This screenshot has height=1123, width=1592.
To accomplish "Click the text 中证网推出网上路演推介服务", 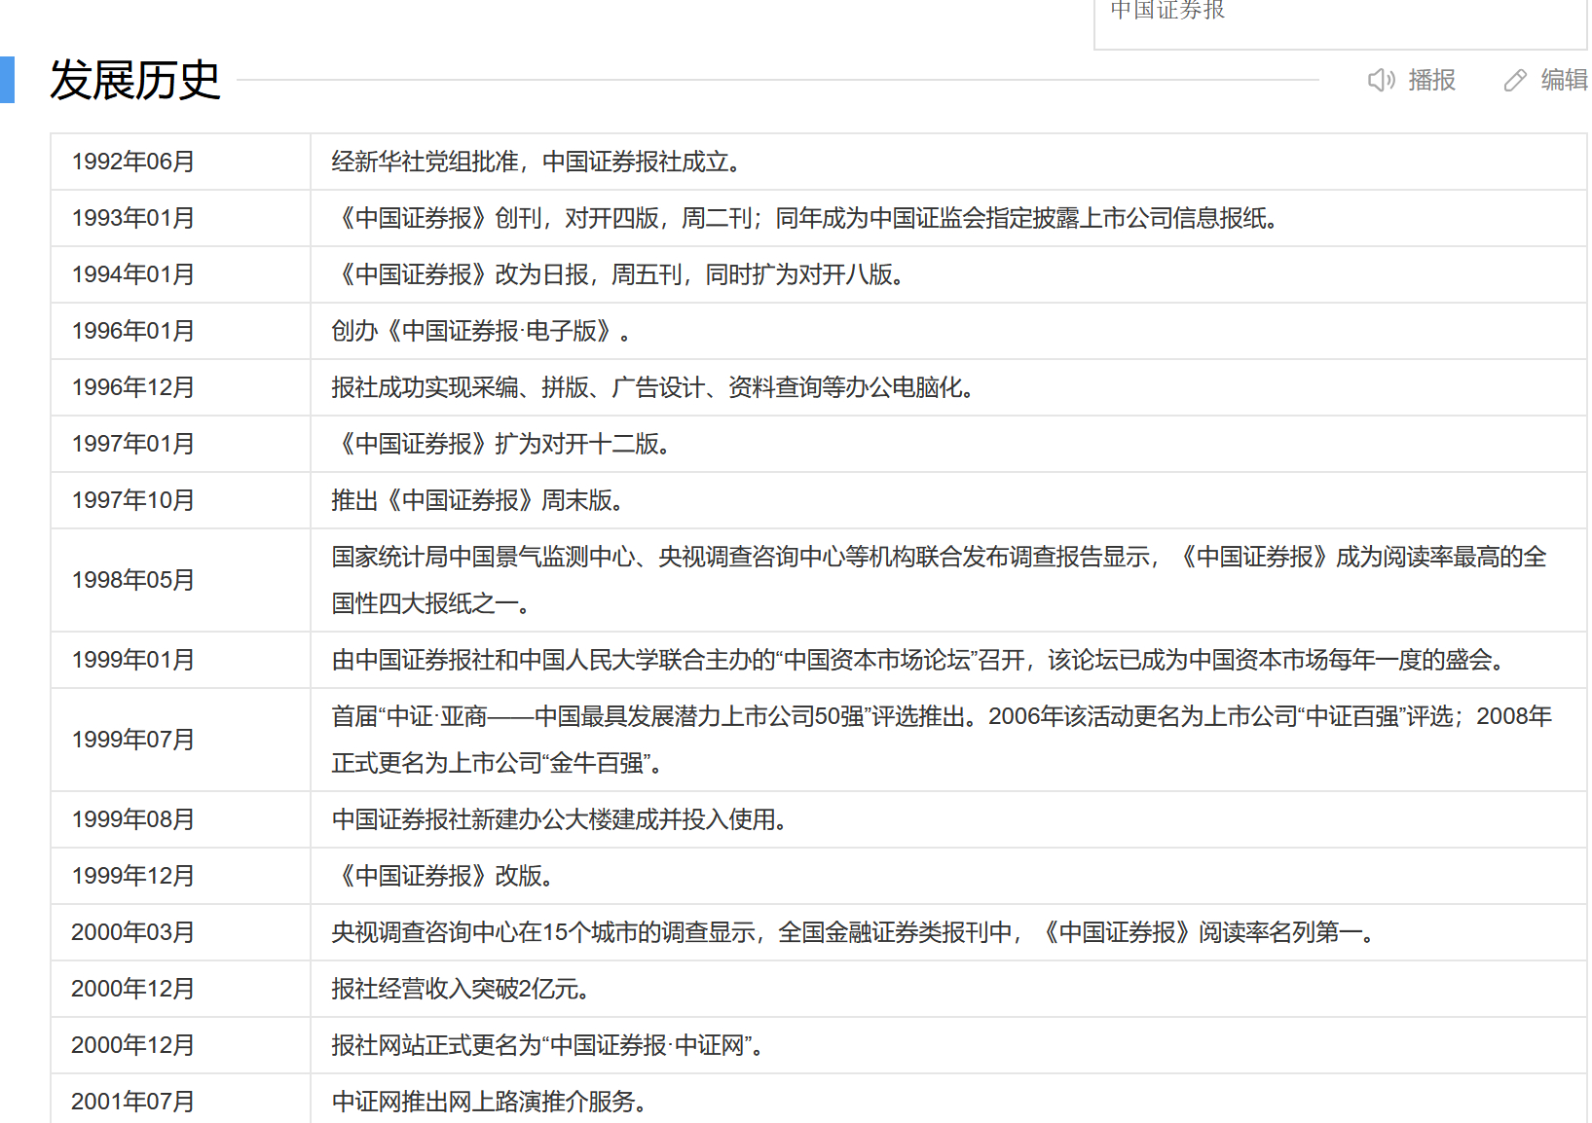I will coord(483,1102).
